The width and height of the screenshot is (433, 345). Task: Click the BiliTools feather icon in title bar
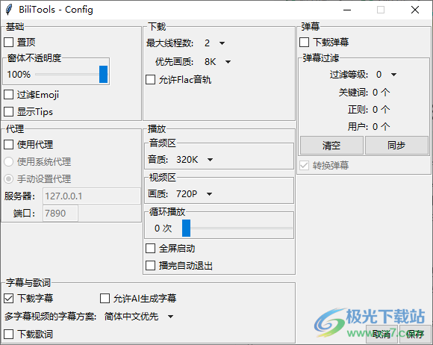(9, 10)
